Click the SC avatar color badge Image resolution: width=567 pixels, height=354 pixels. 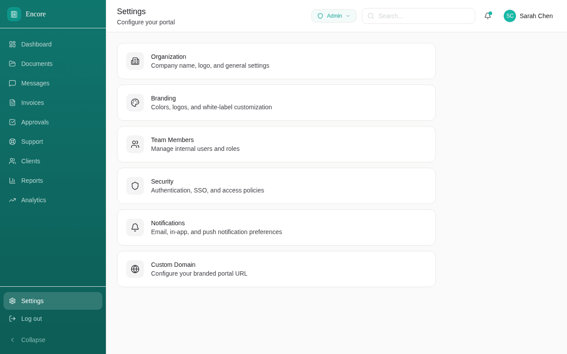(509, 16)
